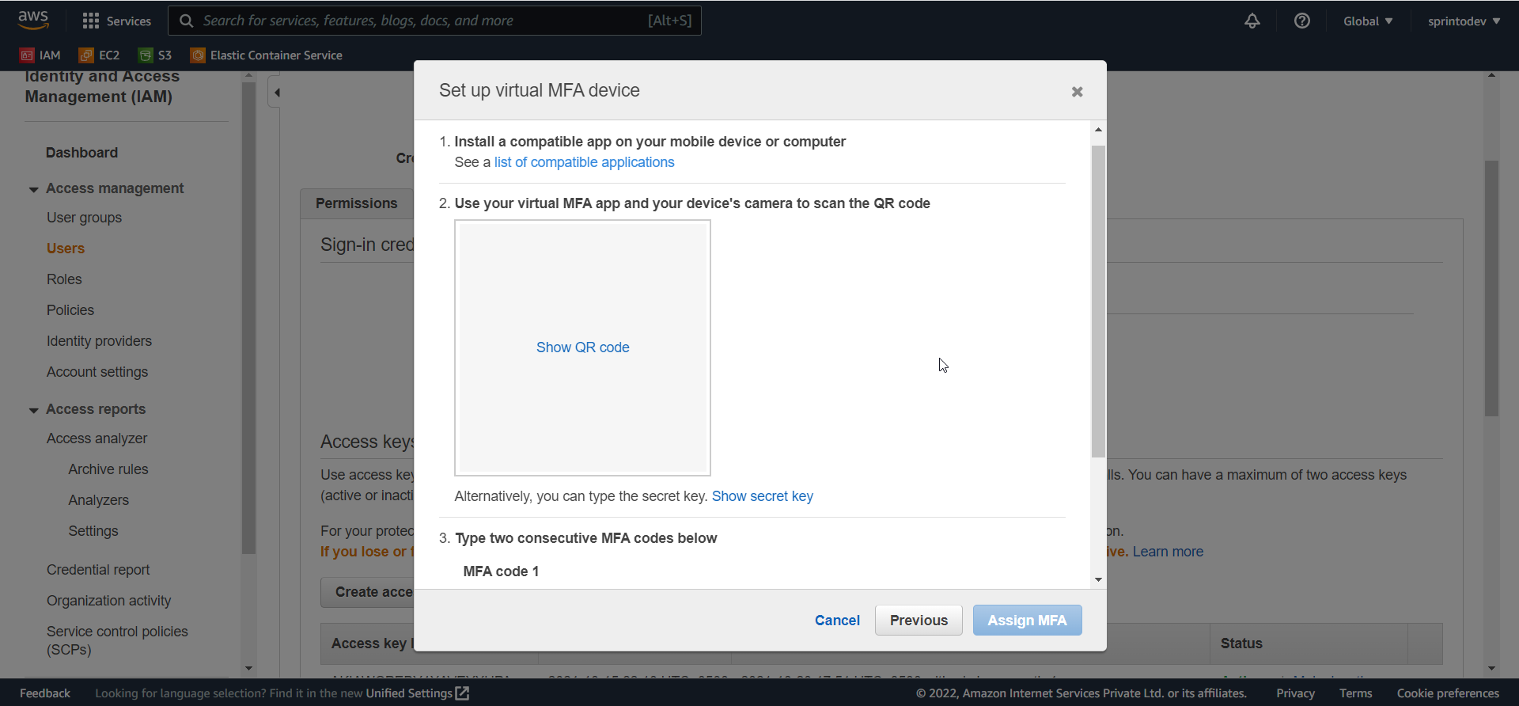Open Elastic Container Service shortcut

coord(267,55)
